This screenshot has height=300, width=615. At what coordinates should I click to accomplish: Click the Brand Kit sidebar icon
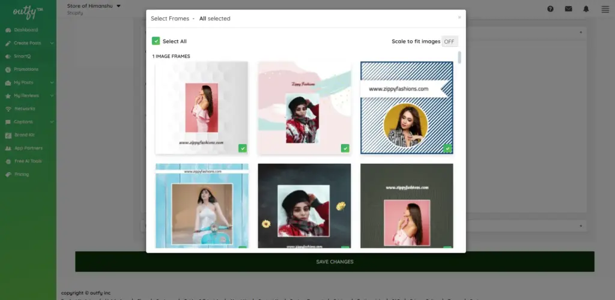[x=8, y=135]
